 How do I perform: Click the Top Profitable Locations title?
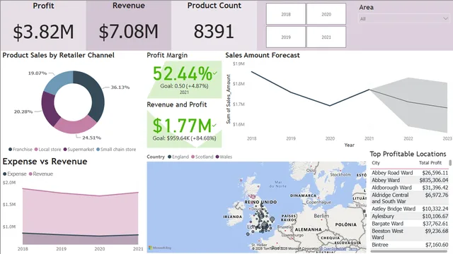click(x=408, y=154)
